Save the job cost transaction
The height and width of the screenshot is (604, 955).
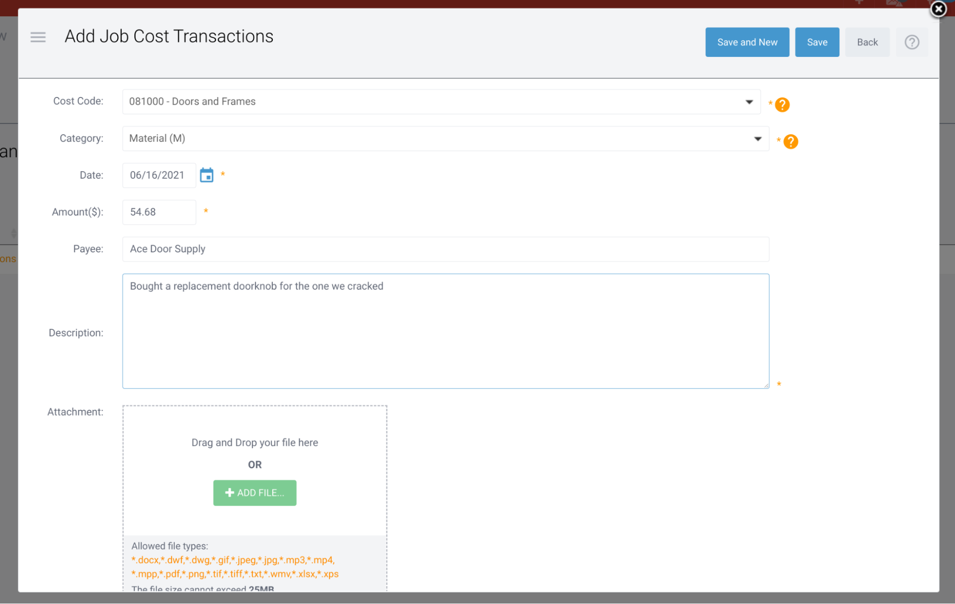click(817, 42)
